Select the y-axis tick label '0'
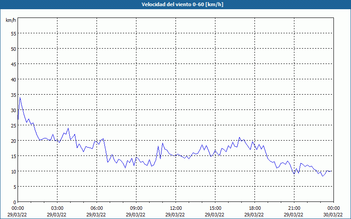This screenshot has width=351, height=219. [15, 202]
